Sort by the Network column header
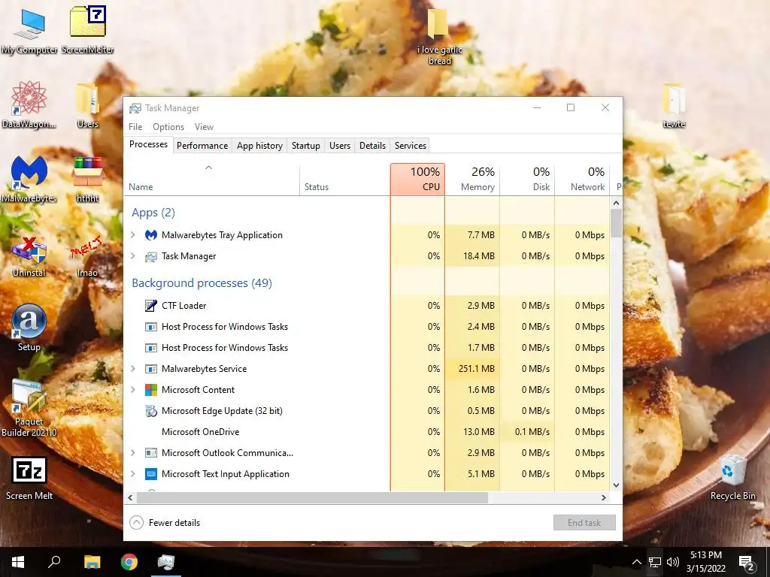 point(583,180)
